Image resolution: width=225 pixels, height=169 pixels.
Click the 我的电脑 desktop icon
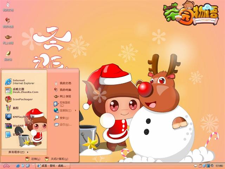coord(8,23)
